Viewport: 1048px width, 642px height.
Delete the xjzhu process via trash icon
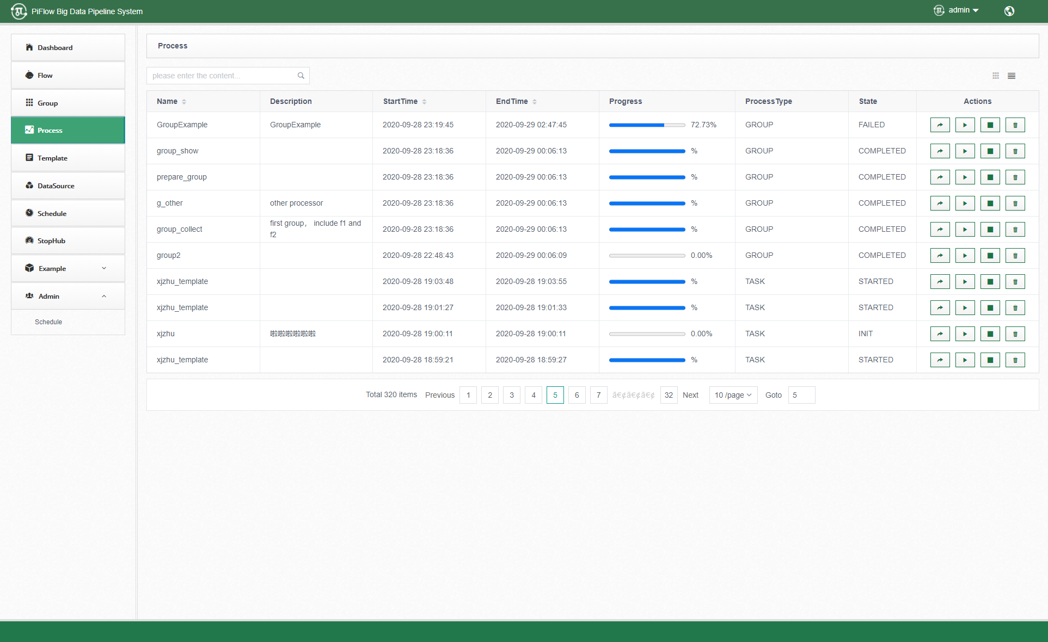(1015, 334)
